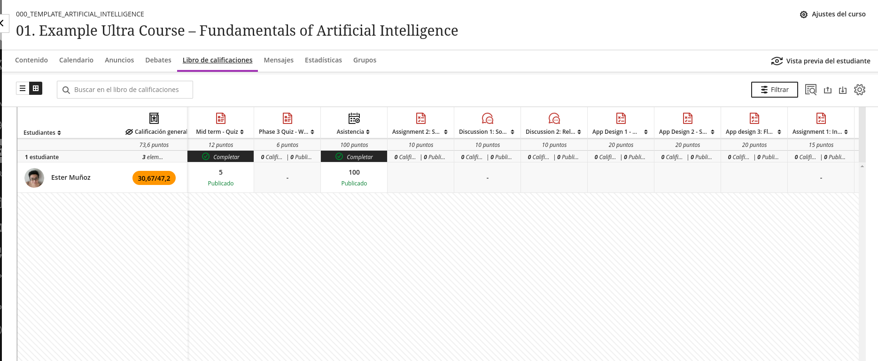Click the Discussion 1 column icon
Viewport: 878px width, 361px height.
[x=488, y=118]
